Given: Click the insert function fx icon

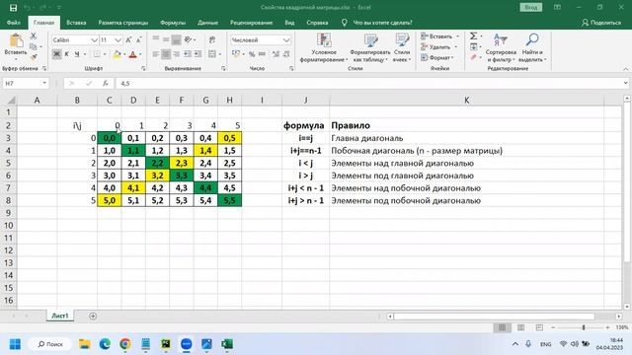Looking at the screenshot, I should point(106,83).
